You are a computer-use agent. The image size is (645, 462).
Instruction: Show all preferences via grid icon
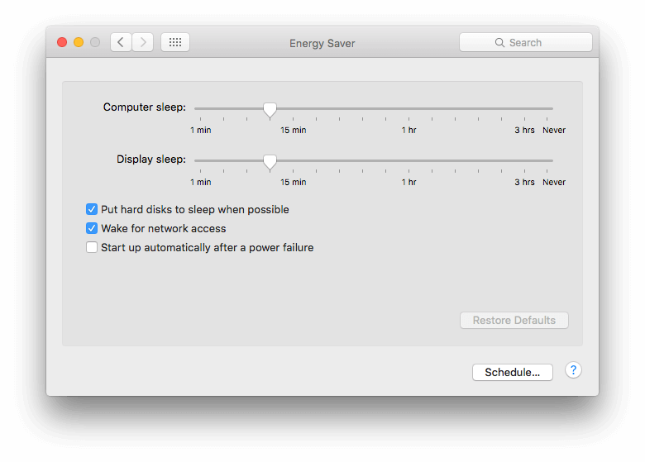pos(175,42)
